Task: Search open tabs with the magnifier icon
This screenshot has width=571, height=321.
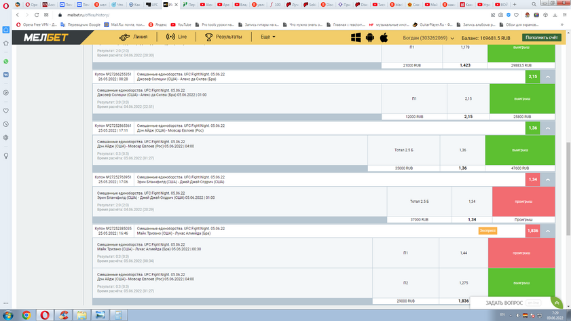Action: tap(534, 4)
